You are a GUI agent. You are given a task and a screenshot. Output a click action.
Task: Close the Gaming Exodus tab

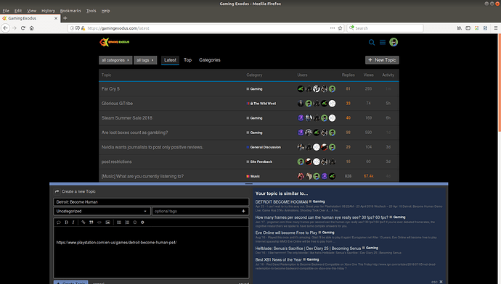point(56,19)
